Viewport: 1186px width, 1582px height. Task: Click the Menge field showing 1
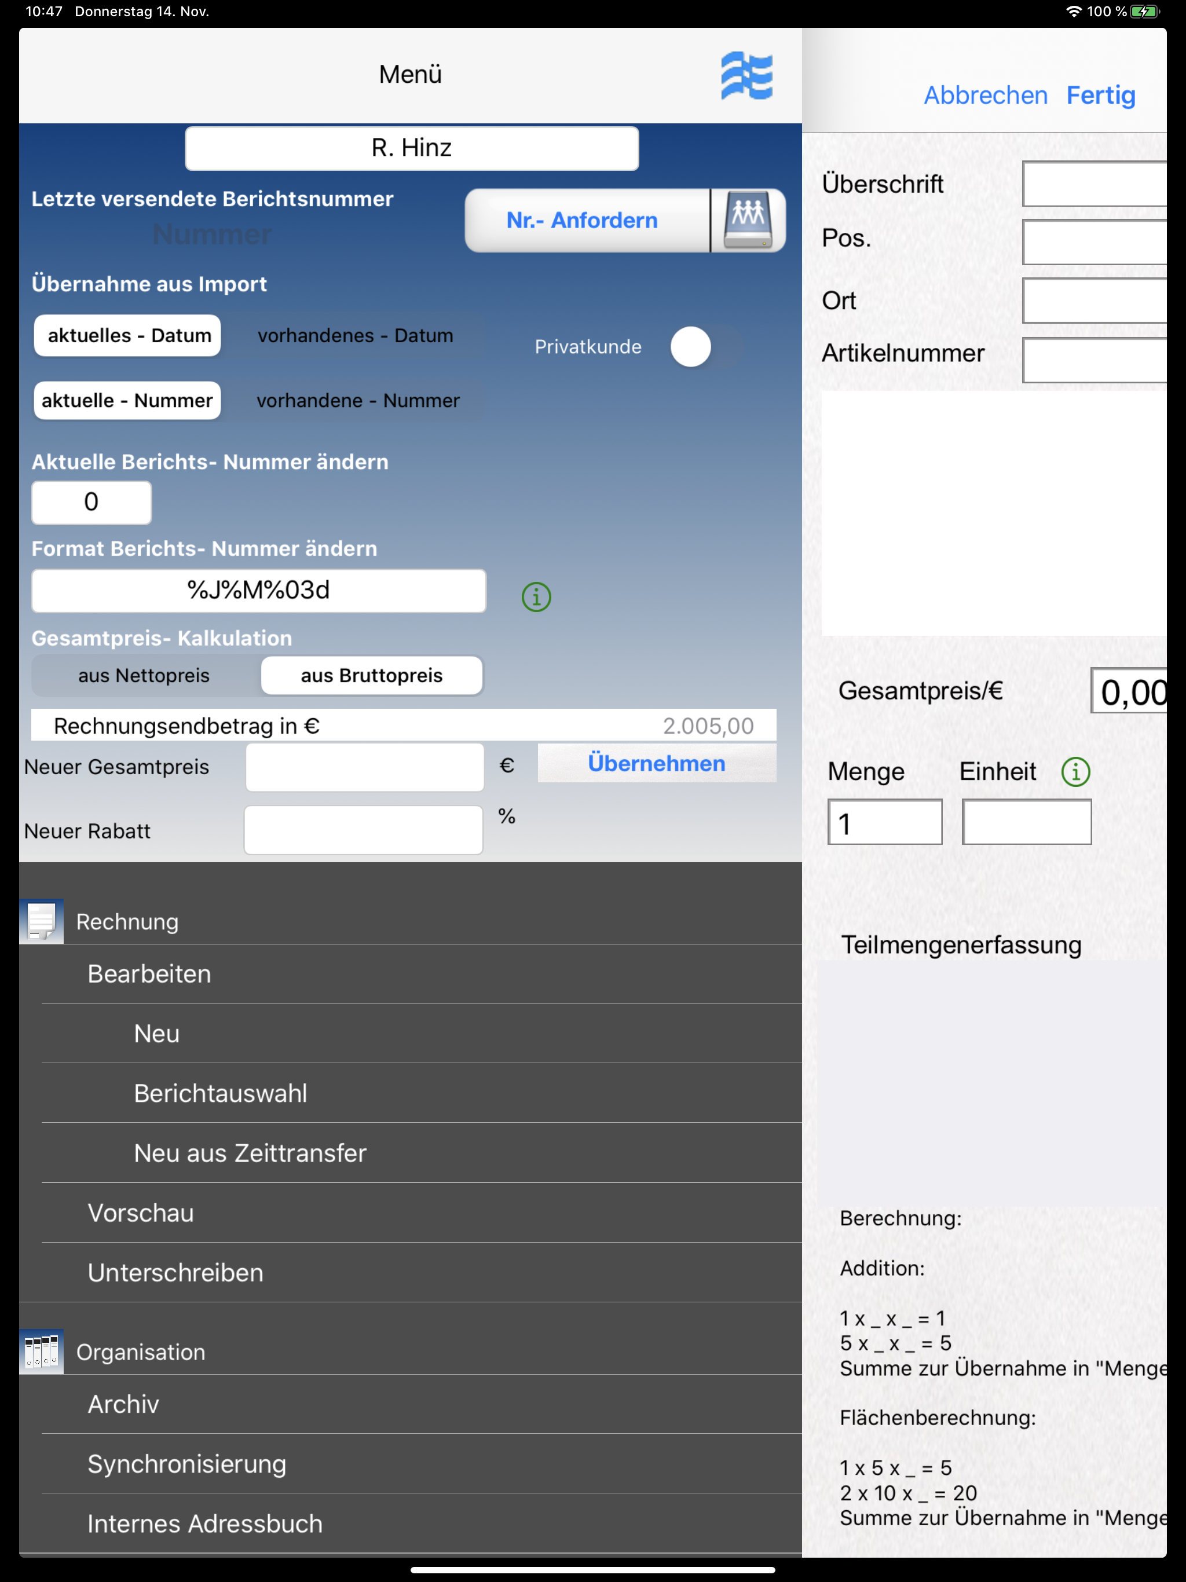click(x=885, y=822)
